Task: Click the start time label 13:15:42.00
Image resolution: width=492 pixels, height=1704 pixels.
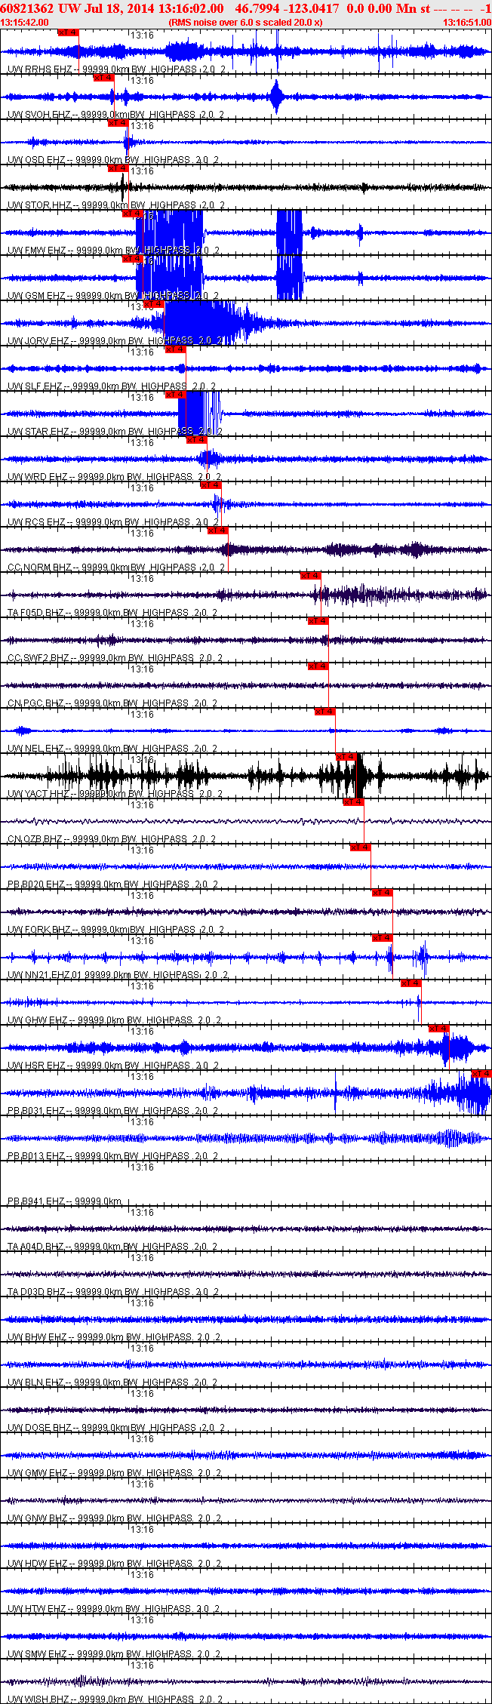Action: point(24,23)
